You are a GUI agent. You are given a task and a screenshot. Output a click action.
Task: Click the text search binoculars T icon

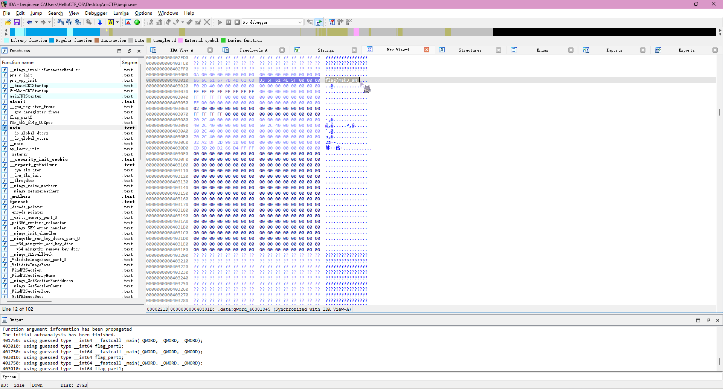tap(69, 23)
